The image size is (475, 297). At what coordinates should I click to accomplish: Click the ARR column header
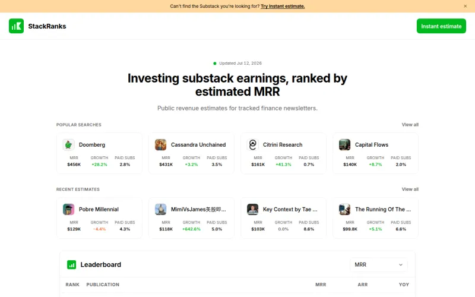363,285
